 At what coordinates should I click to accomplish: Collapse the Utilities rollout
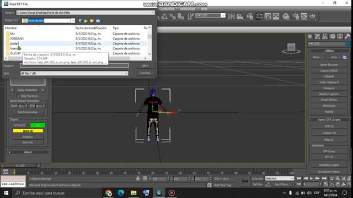(329, 51)
